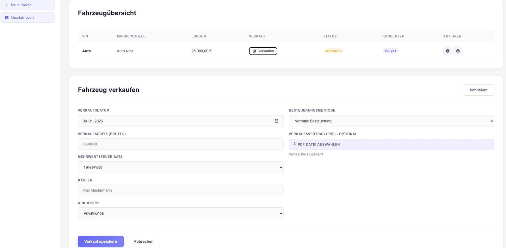
Task: Click the date text 30.01.2026
Action: (93, 121)
